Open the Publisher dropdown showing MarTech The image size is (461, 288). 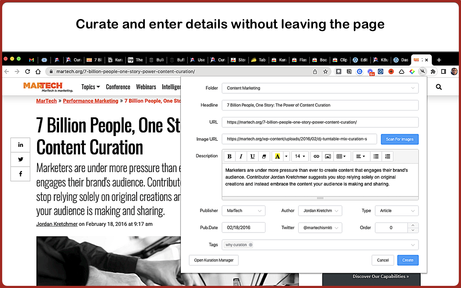point(243,211)
